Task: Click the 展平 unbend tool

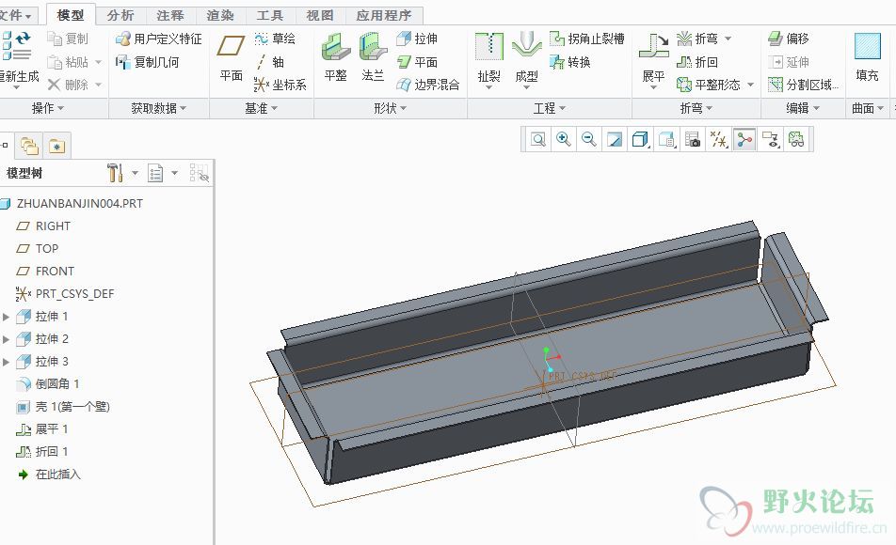Action: click(x=653, y=56)
